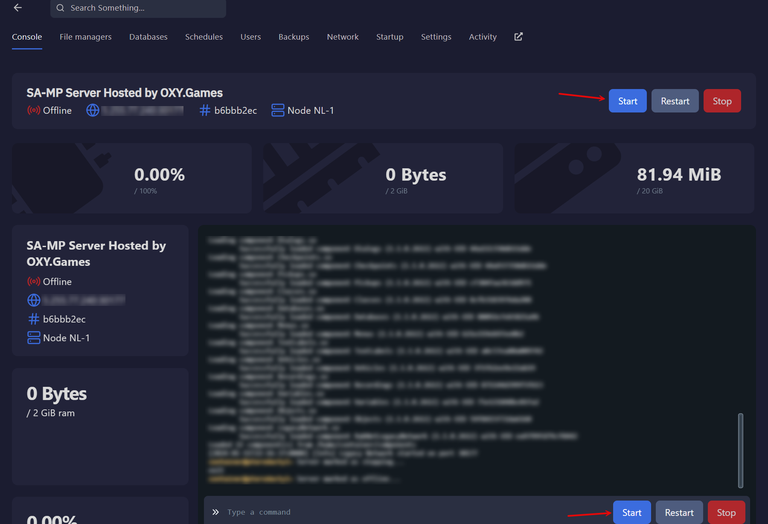The width and height of the screenshot is (768, 524).
Task: Click the globe icon next to server IP
Action: click(x=93, y=110)
